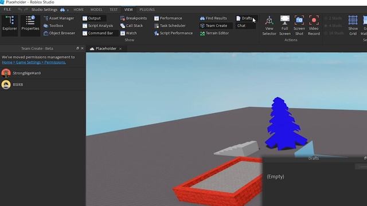This screenshot has width=367, height=206.
Task: Open Script Performance window
Action: [173, 33]
